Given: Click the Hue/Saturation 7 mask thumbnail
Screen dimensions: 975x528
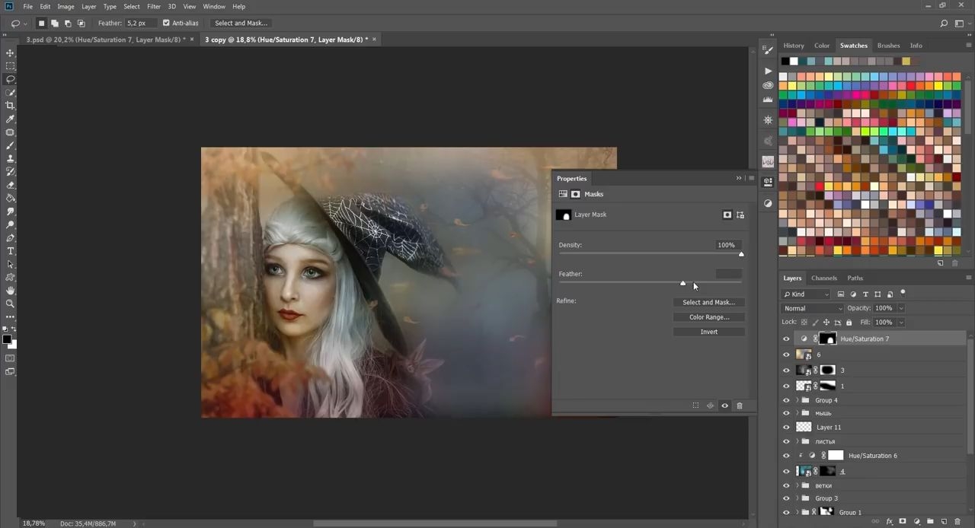Looking at the screenshot, I should pos(827,339).
